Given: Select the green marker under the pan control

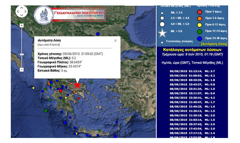Looking at the screenshot, I should (19, 23).
